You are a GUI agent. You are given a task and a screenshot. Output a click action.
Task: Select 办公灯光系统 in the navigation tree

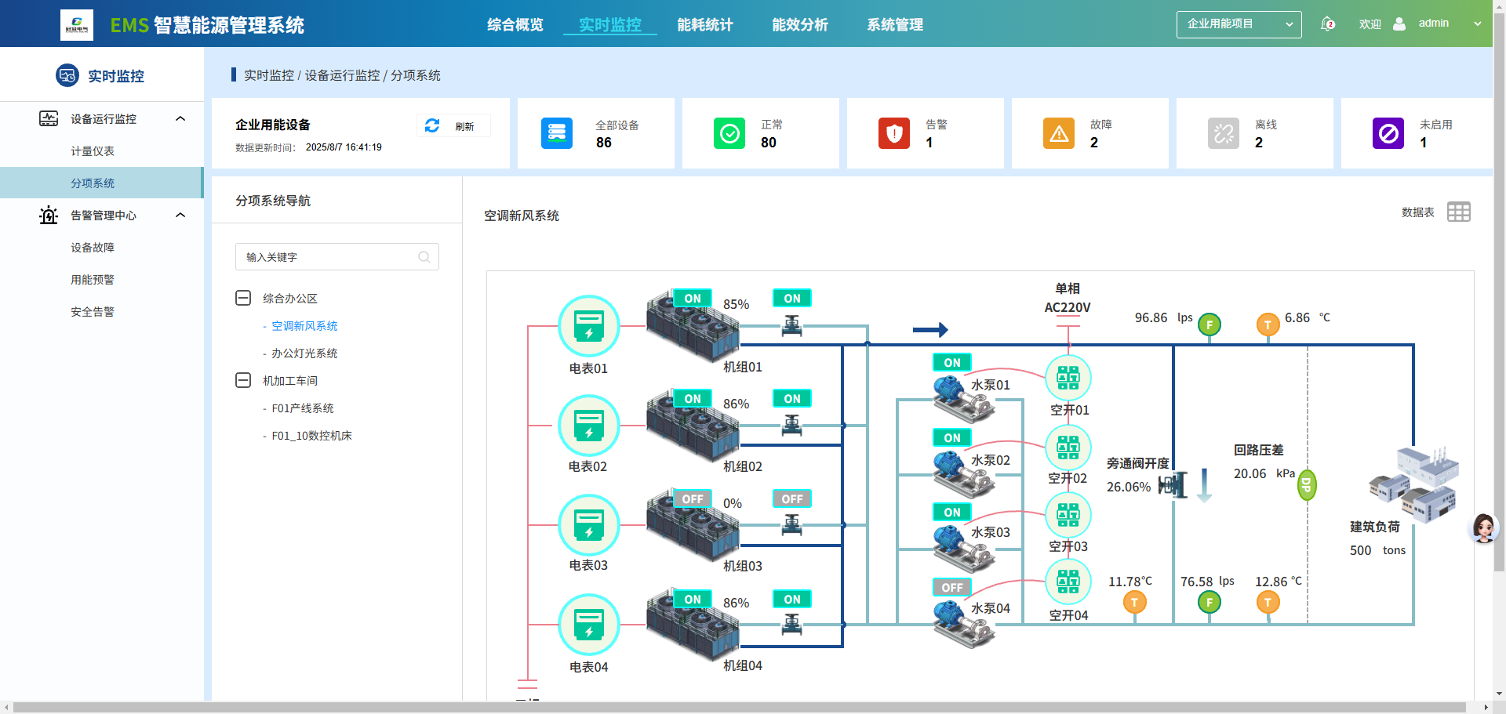(x=304, y=353)
